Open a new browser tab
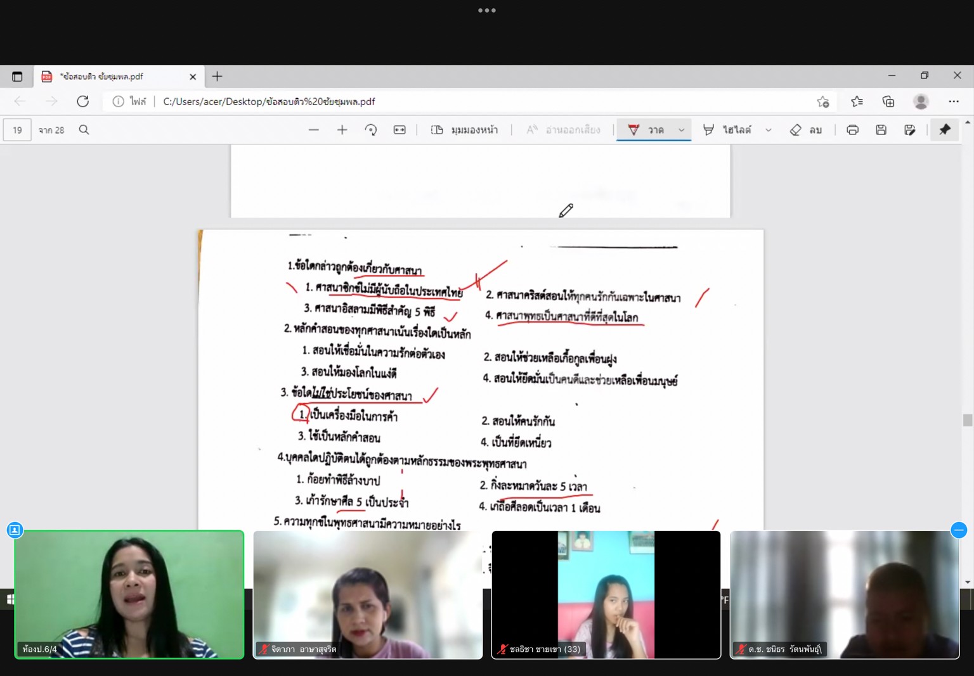974x676 pixels. [x=217, y=77]
